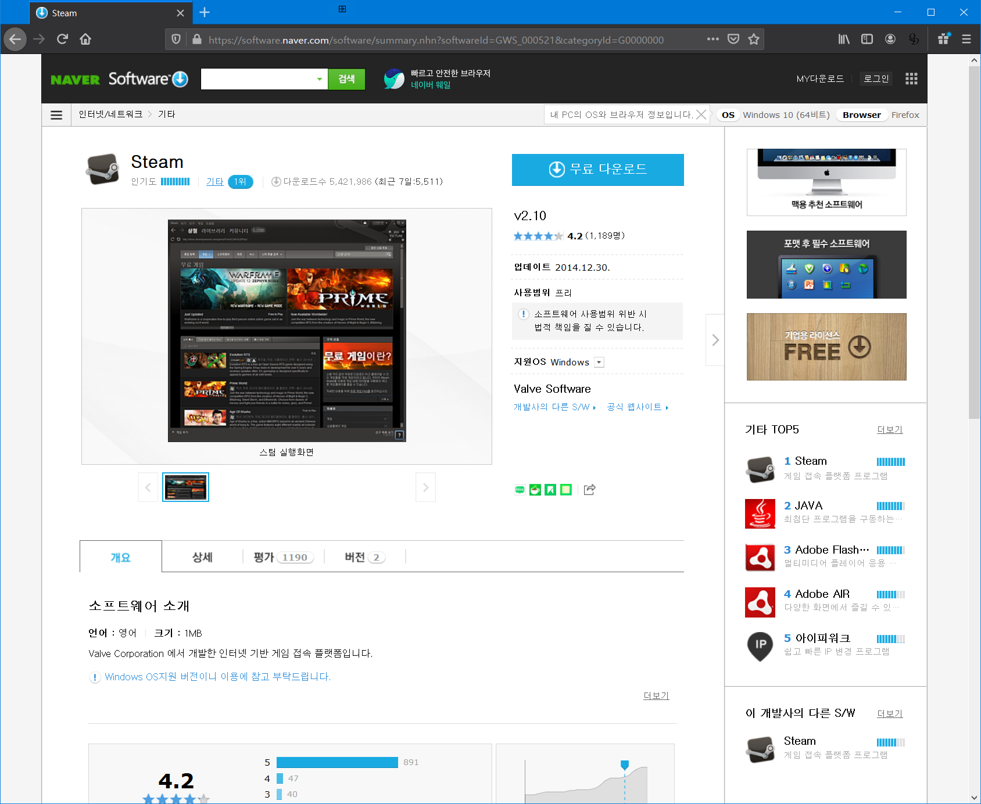981x804 pixels.
Task: Reload the page with the refresh icon
Action: pos(63,39)
